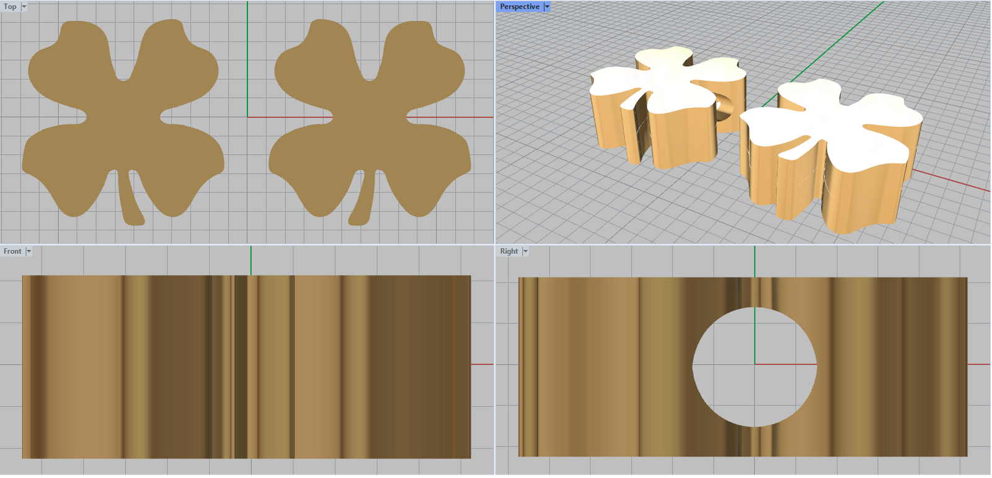The height and width of the screenshot is (478, 992).
Task: Click the red X-axis line in Perspective viewport
Action: tap(949, 181)
